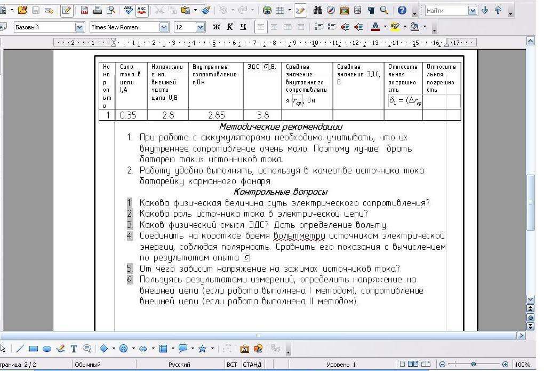The image size is (544, 371).
Task: Center the paragraph text
Action: click(274, 27)
